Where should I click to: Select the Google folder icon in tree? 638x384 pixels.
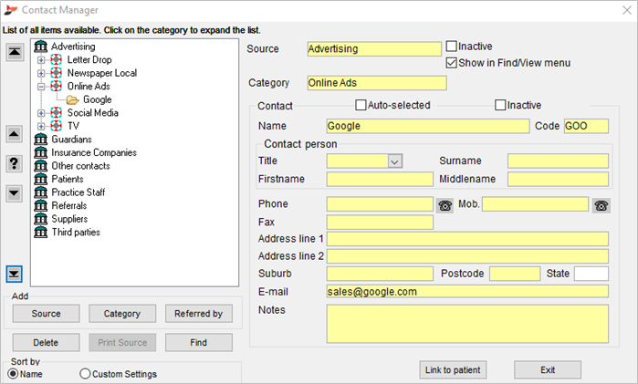click(x=72, y=99)
